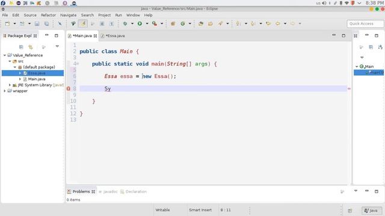Switch to the Declaration tab
The width and height of the screenshot is (385, 216).
pyautogui.click(x=134, y=191)
